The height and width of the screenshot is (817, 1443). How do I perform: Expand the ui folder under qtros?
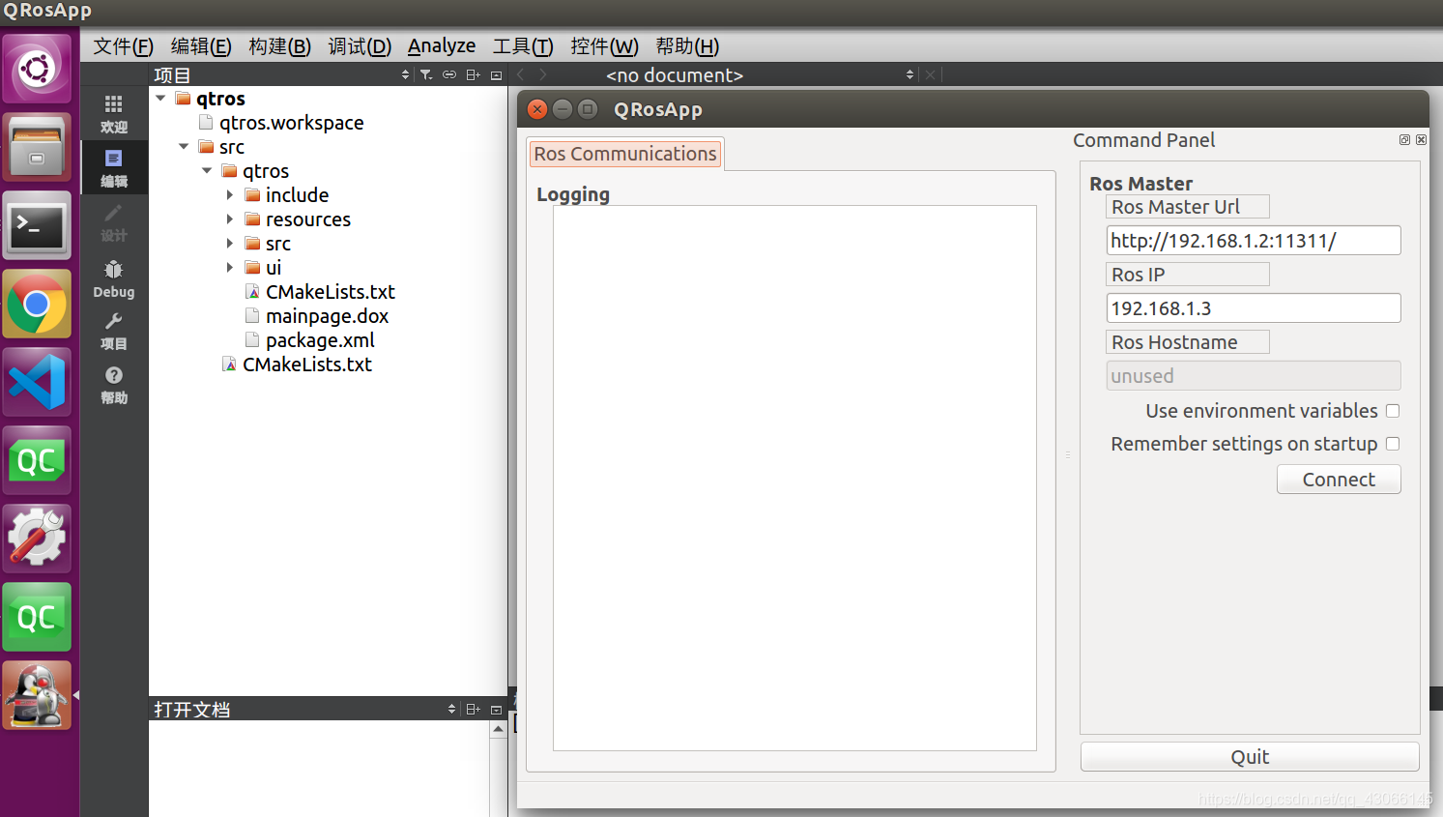pyautogui.click(x=230, y=267)
